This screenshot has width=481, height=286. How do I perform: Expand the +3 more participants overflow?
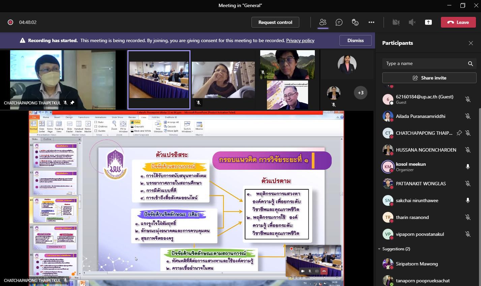(360, 93)
